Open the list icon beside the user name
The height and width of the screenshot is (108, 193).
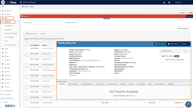point(169,3)
